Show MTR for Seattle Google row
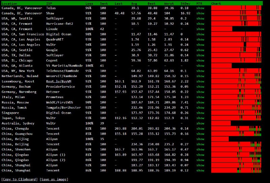270x183 pixels. pos(200,50)
